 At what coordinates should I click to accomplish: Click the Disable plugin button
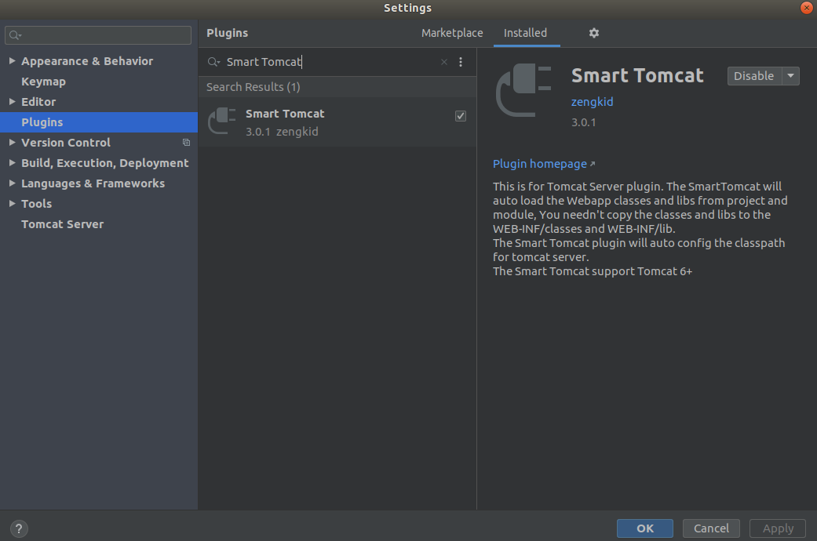(x=754, y=76)
